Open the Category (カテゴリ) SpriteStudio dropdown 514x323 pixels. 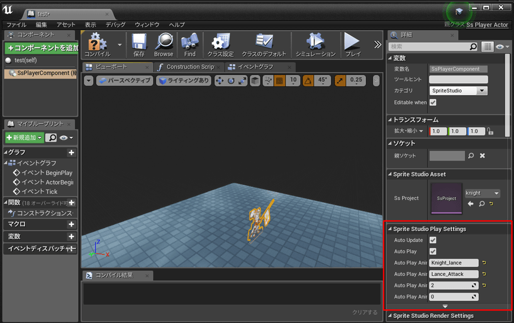click(458, 91)
